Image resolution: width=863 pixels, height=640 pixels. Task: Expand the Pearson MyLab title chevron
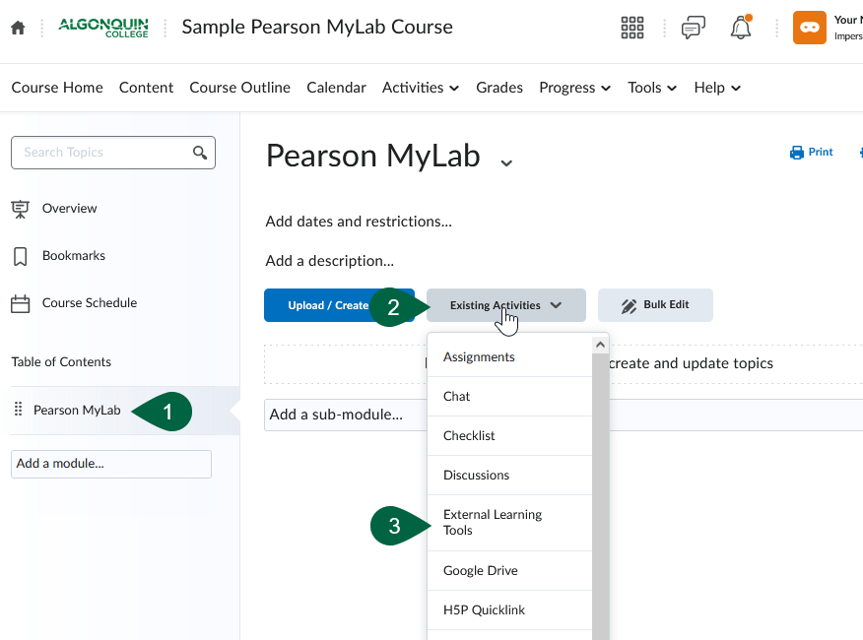506,162
